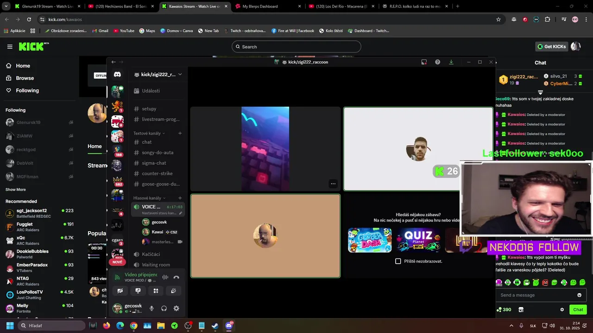Pop out Discord call window icon
593x333 pixels.
tap(424, 62)
